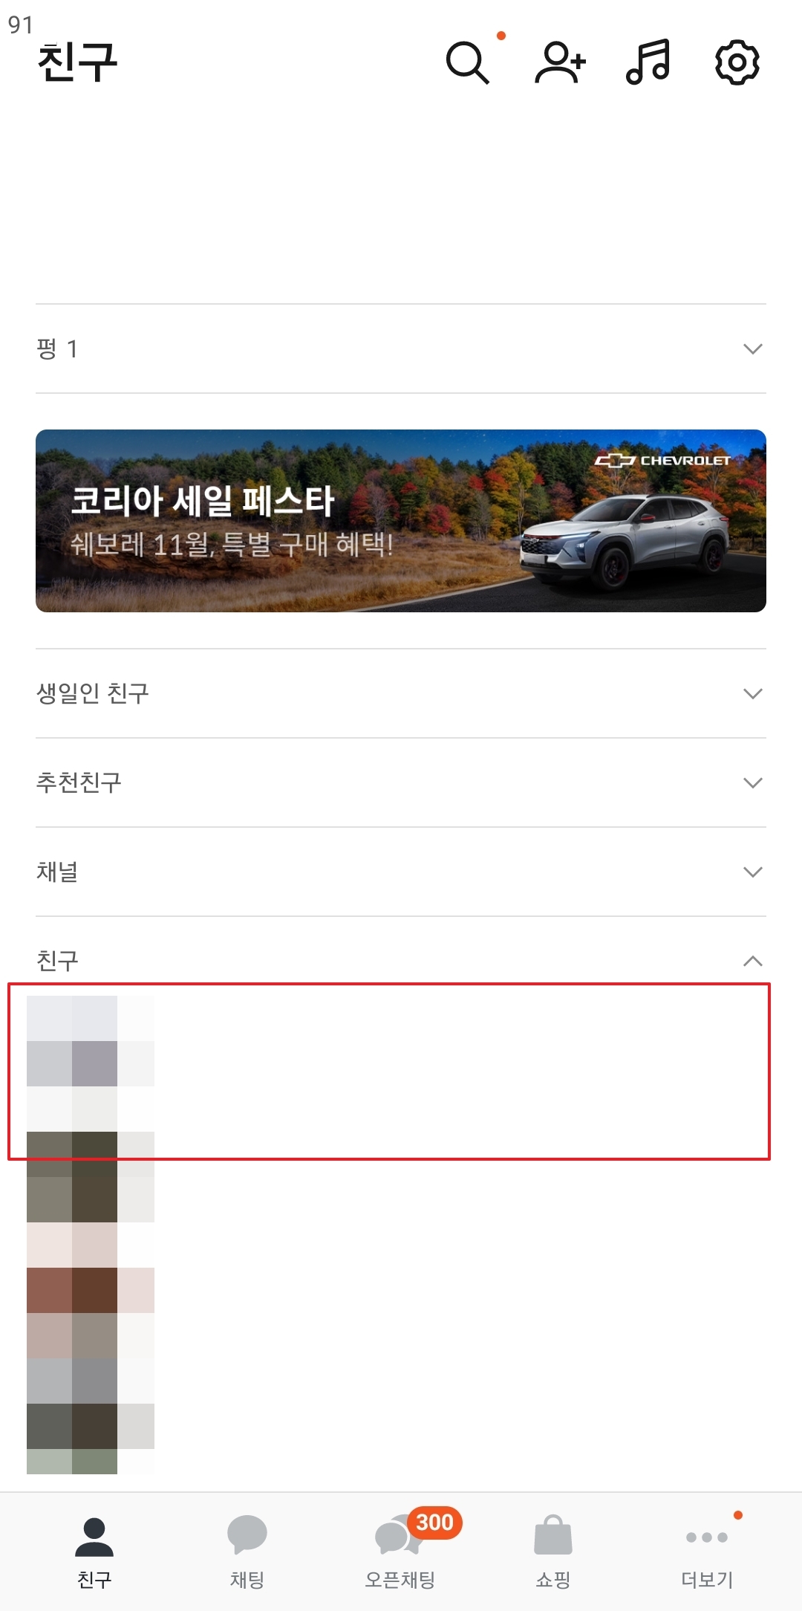The width and height of the screenshot is (802, 1611).
Task: Tap the 300 unread badge on 오픈채팅
Action: (x=434, y=1523)
